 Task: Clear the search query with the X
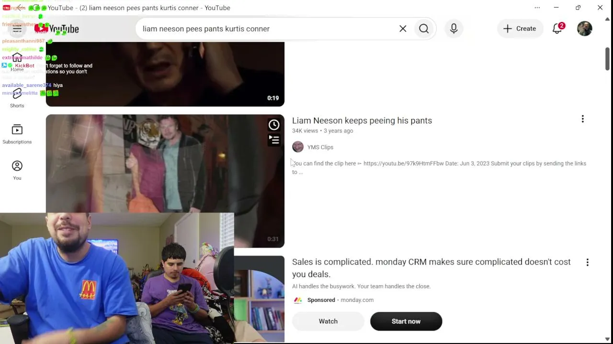[403, 29]
